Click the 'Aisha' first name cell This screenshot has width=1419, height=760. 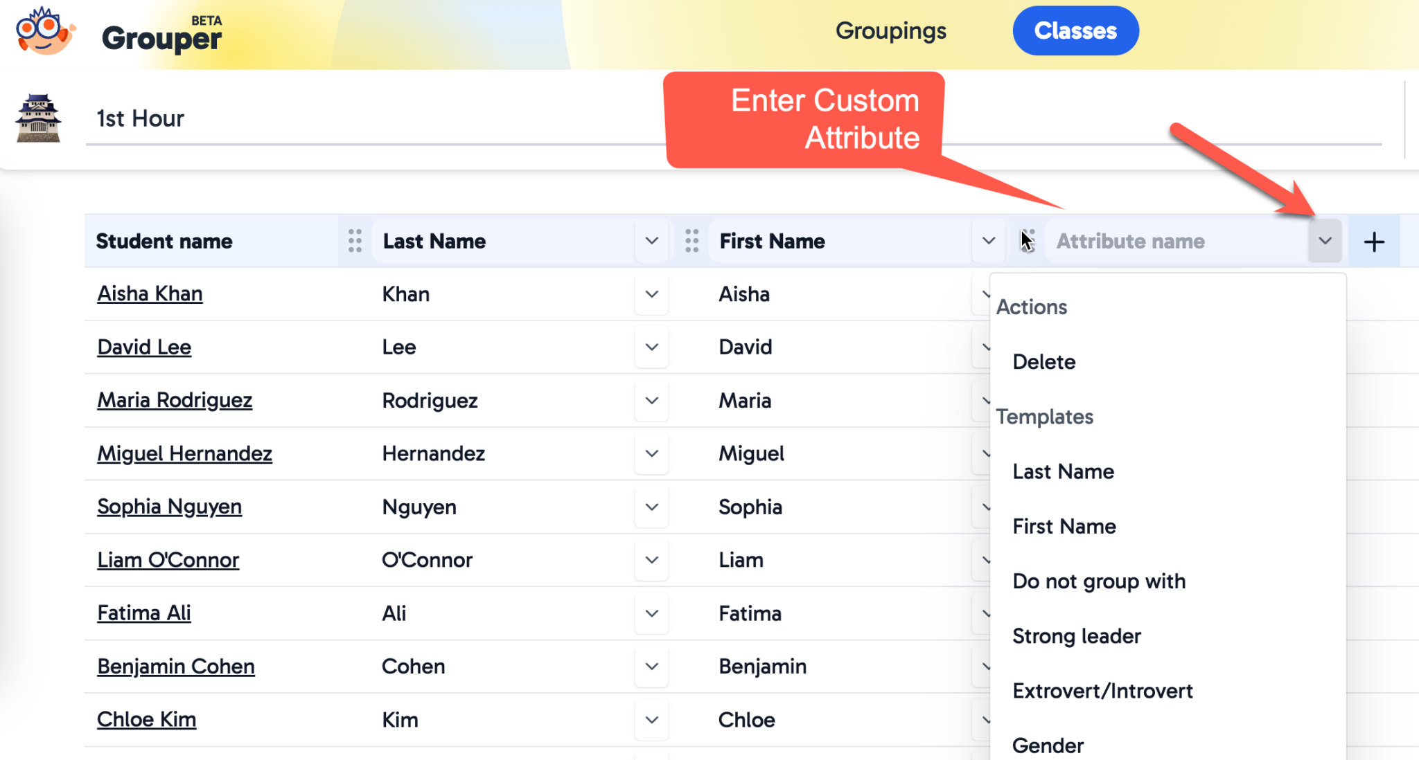[744, 294]
